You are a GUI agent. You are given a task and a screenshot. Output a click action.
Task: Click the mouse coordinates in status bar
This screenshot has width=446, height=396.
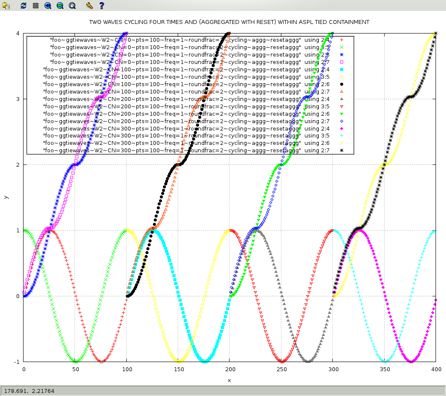click(x=30, y=391)
